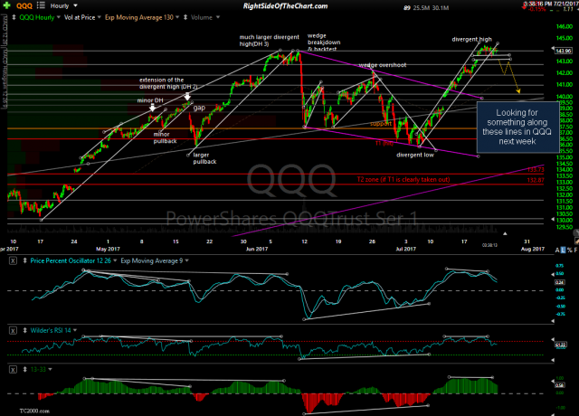Select the orange QQQ symbol field

tap(24, 6)
